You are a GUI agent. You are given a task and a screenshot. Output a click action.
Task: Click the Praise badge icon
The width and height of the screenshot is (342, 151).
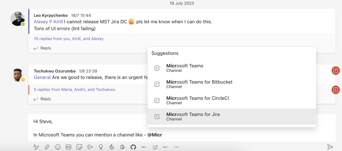tap(101, 147)
